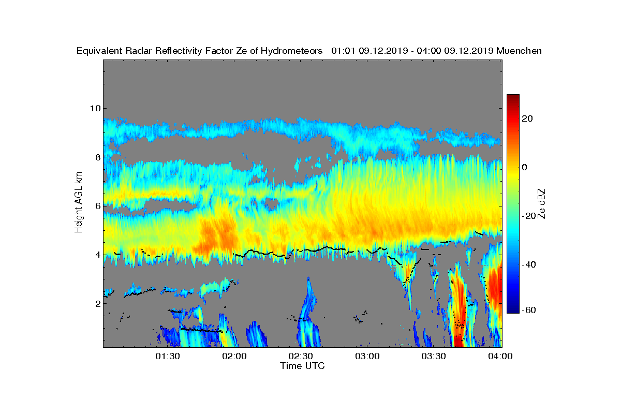
Task: Click the height tick label 8
Action: click(x=97, y=157)
